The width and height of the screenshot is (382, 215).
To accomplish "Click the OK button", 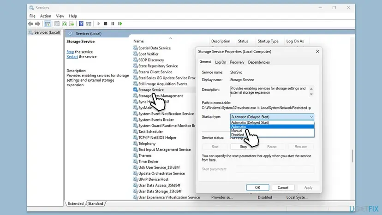I will coord(257,187).
